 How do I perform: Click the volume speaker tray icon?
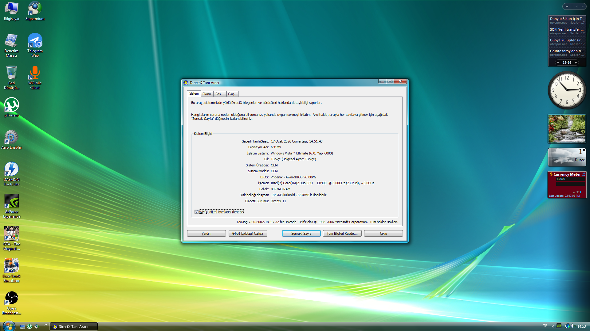[573, 326]
